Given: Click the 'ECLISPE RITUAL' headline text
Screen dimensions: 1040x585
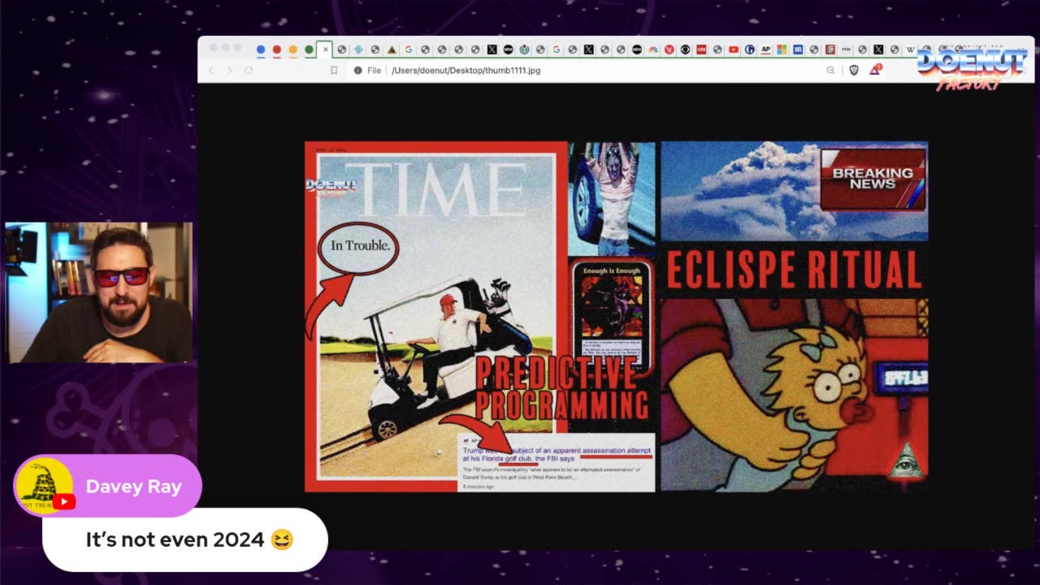Looking at the screenshot, I should click(794, 270).
